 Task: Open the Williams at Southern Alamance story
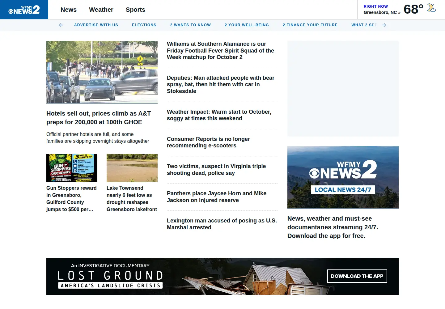click(221, 51)
